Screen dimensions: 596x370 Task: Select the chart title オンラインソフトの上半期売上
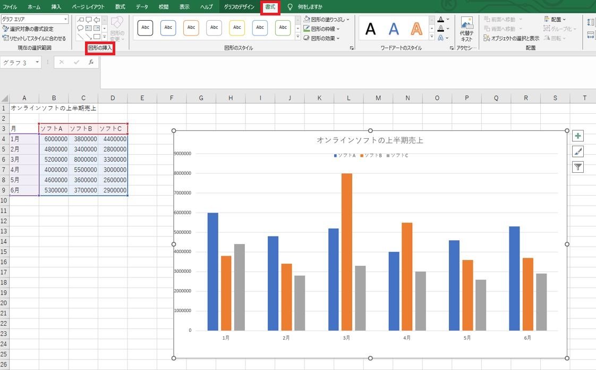tap(370, 140)
